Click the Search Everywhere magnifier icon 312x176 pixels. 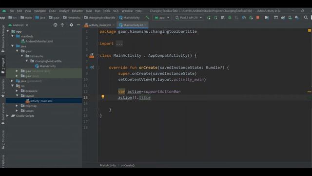pyautogui.click(x=306, y=18)
